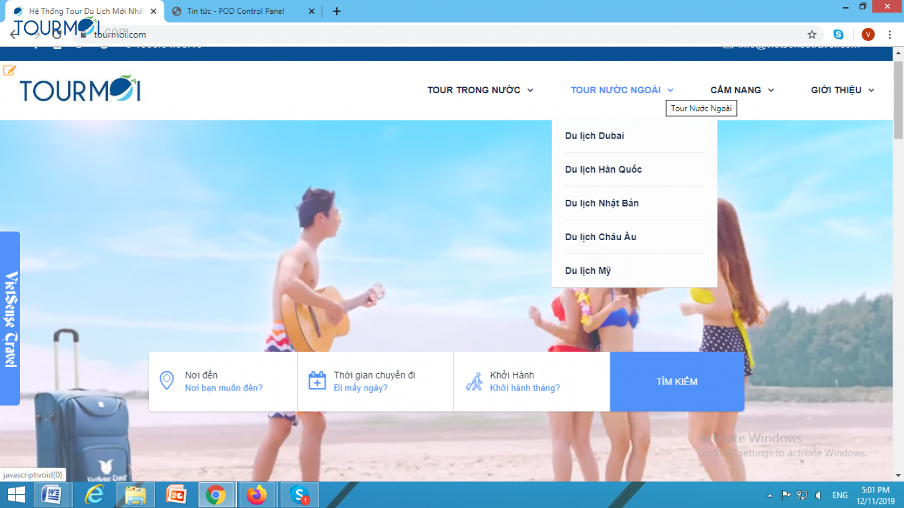The width and height of the screenshot is (904, 508).
Task: Open the Skype extension in Chrome's toolbar
Action: point(838,34)
